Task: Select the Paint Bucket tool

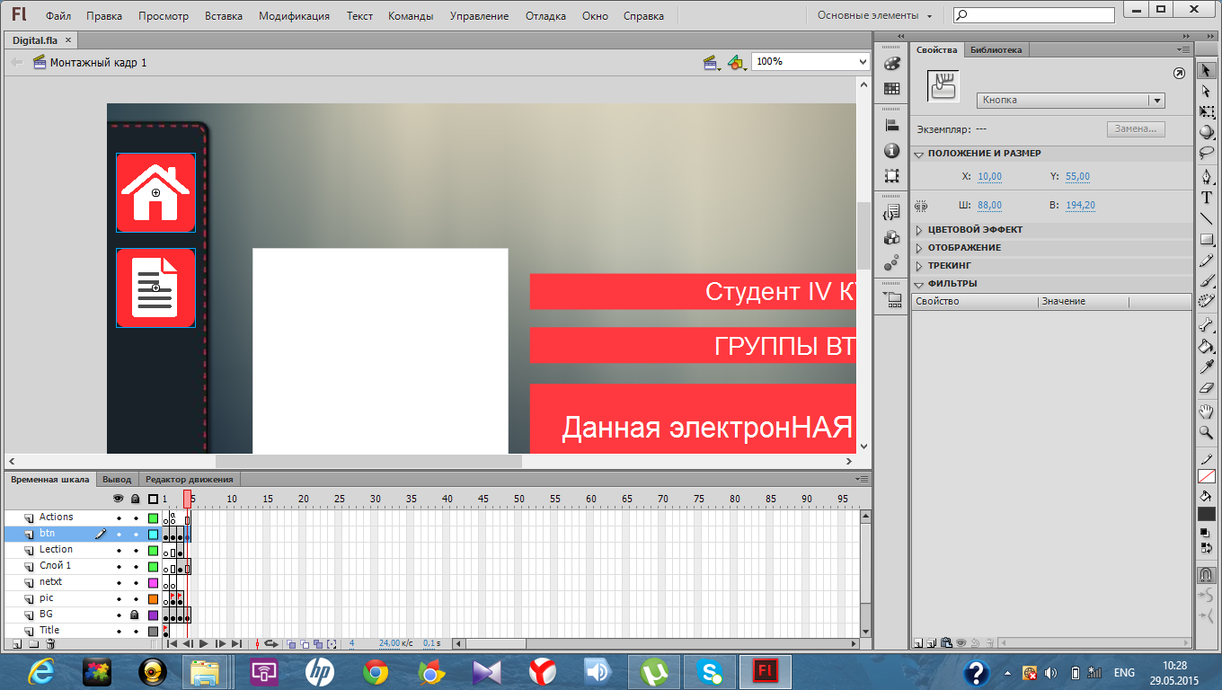Action: pyautogui.click(x=1207, y=347)
